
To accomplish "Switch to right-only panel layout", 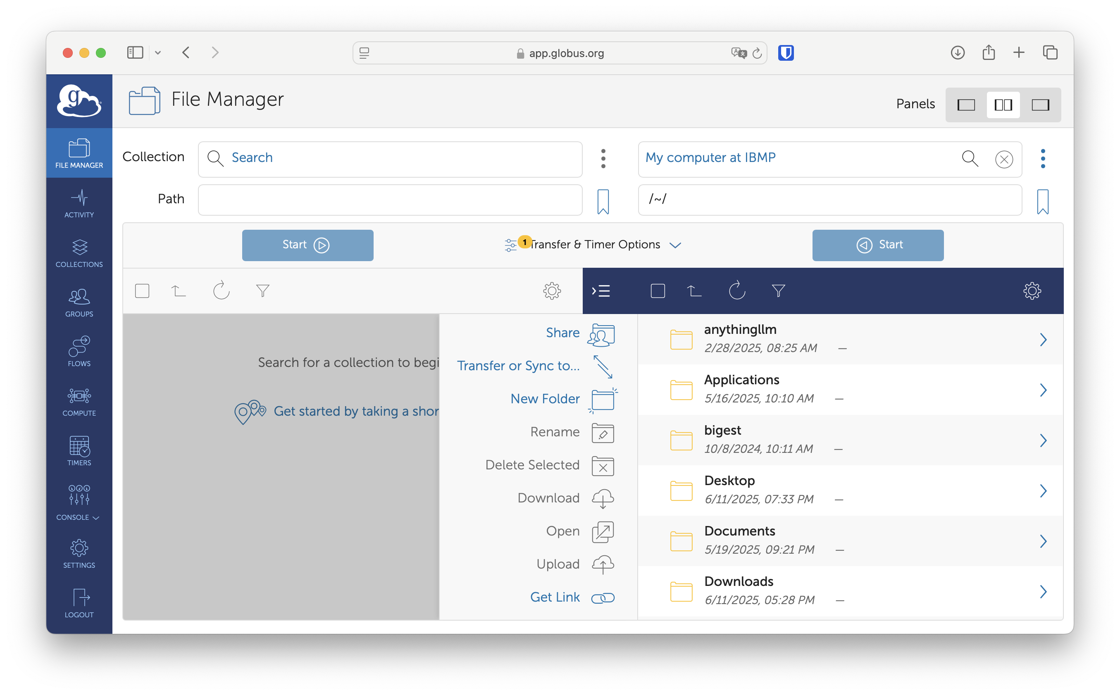I will [1040, 105].
